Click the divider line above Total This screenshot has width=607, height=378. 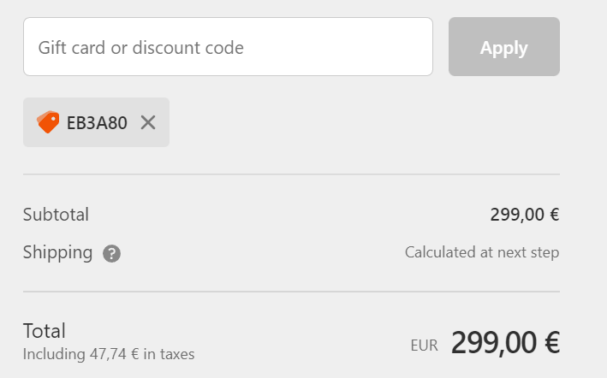(x=291, y=292)
